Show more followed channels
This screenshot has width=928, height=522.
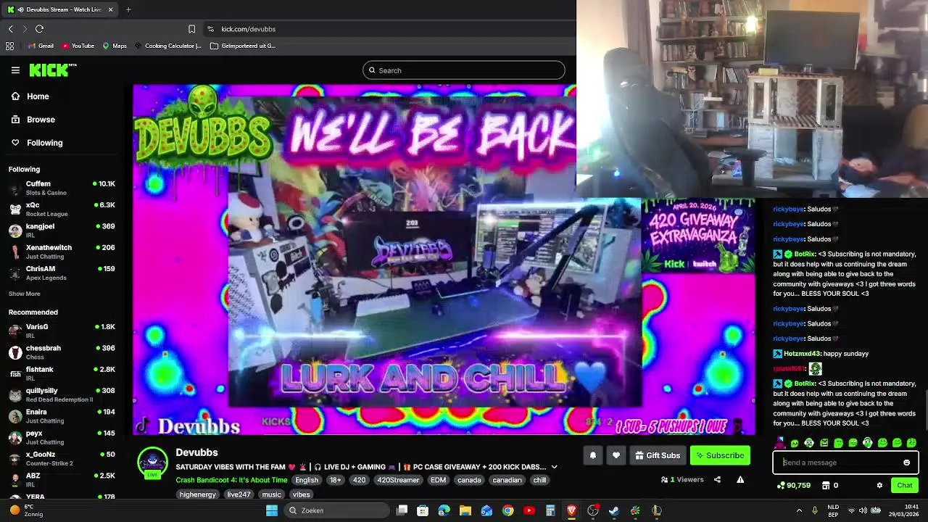pyautogui.click(x=25, y=294)
